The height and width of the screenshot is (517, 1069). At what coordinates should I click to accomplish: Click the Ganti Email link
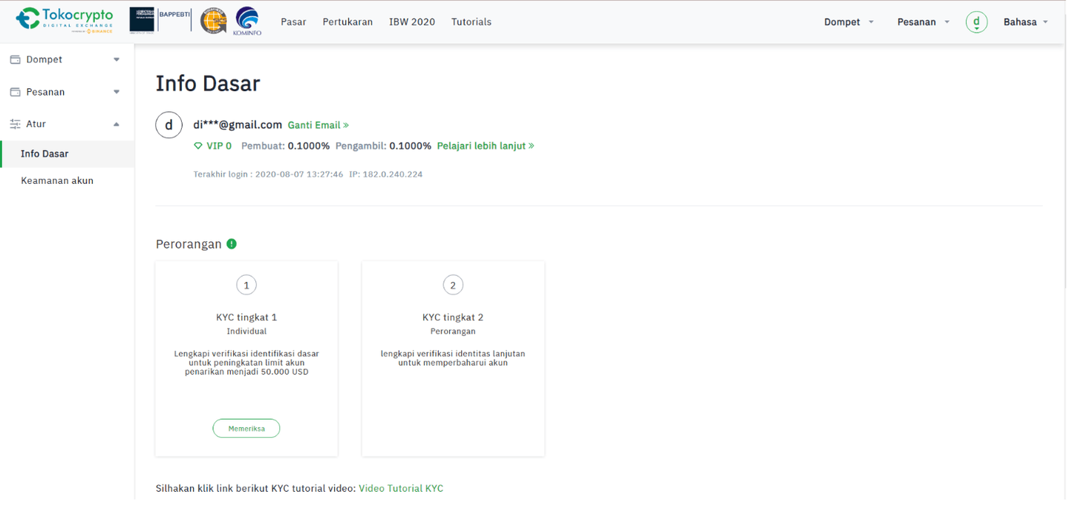tap(318, 125)
